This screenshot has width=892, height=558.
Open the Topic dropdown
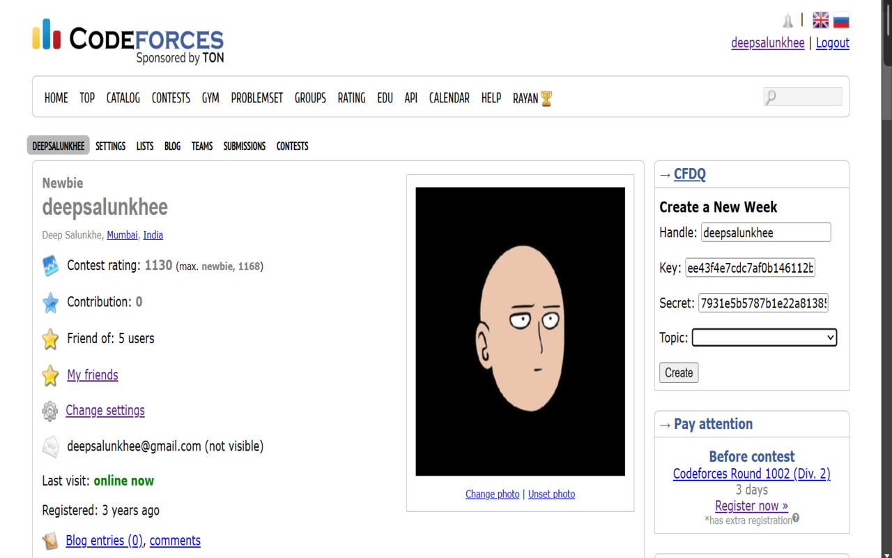coord(764,338)
